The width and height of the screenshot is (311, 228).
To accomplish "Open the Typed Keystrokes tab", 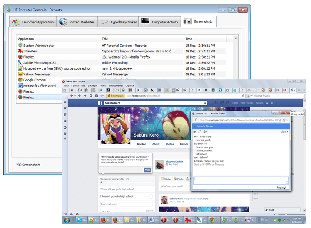I will (x=118, y=22).
